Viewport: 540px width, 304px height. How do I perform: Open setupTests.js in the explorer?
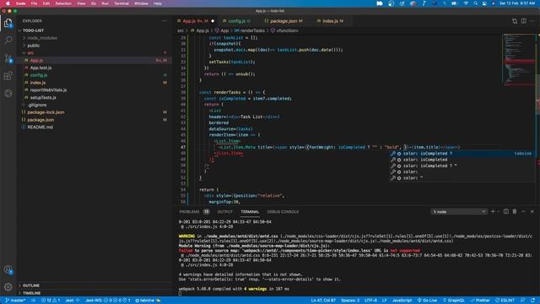pos(43,98)
